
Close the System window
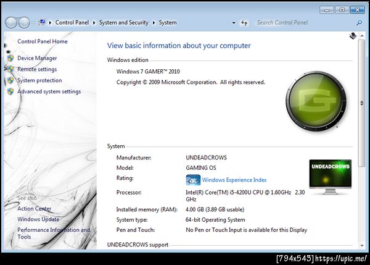(x=357, y=10)
